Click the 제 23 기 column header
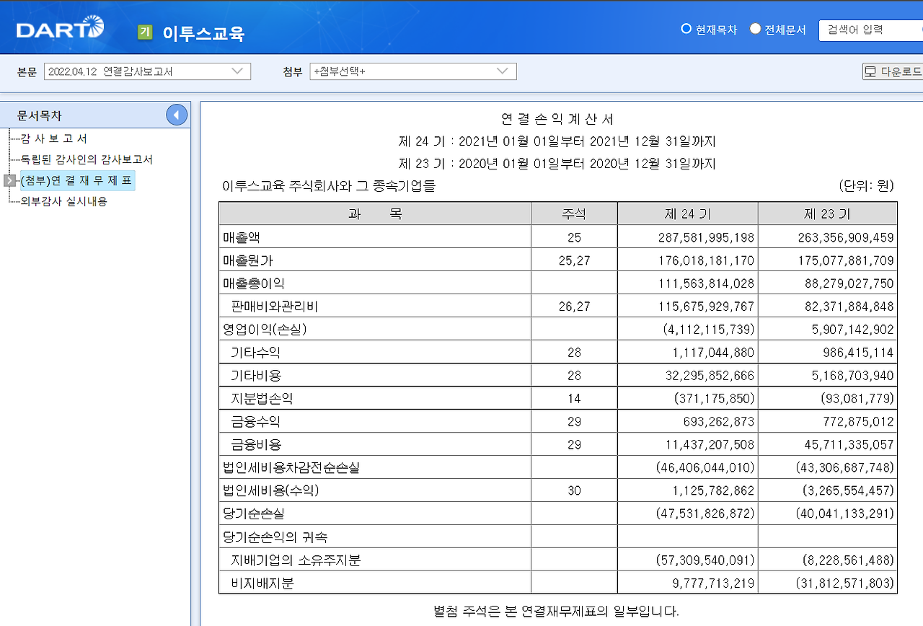Screen dimensions: 923x626 [827, 213]
